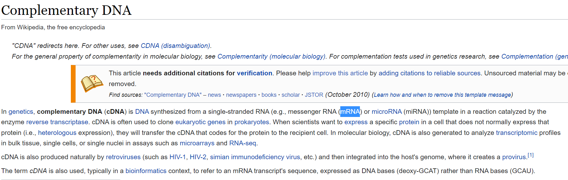Screen dimensions: 568x180
Task: Open the simian immunodeficiency virus link
Action: [255, 157]
